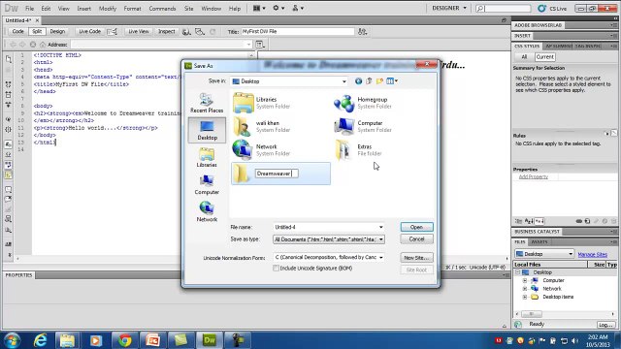The height and width of the screenshot is (349, 621).
Task: Open the Commands menu
Action: pos(162,9)
